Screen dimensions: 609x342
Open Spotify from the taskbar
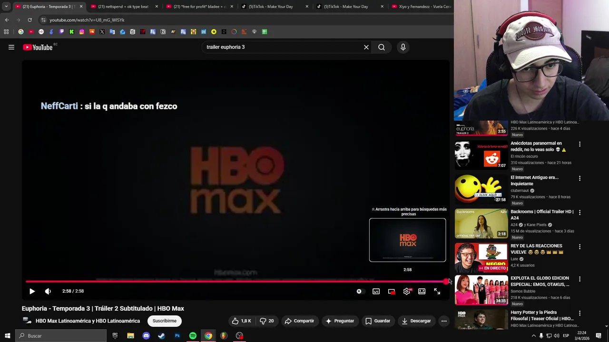pos(193,336)
